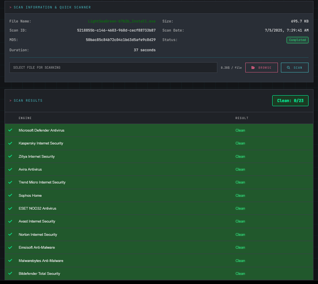Click the Scan Information & Quick Scanner heading
Screen dimensions: 318x284
52,7
